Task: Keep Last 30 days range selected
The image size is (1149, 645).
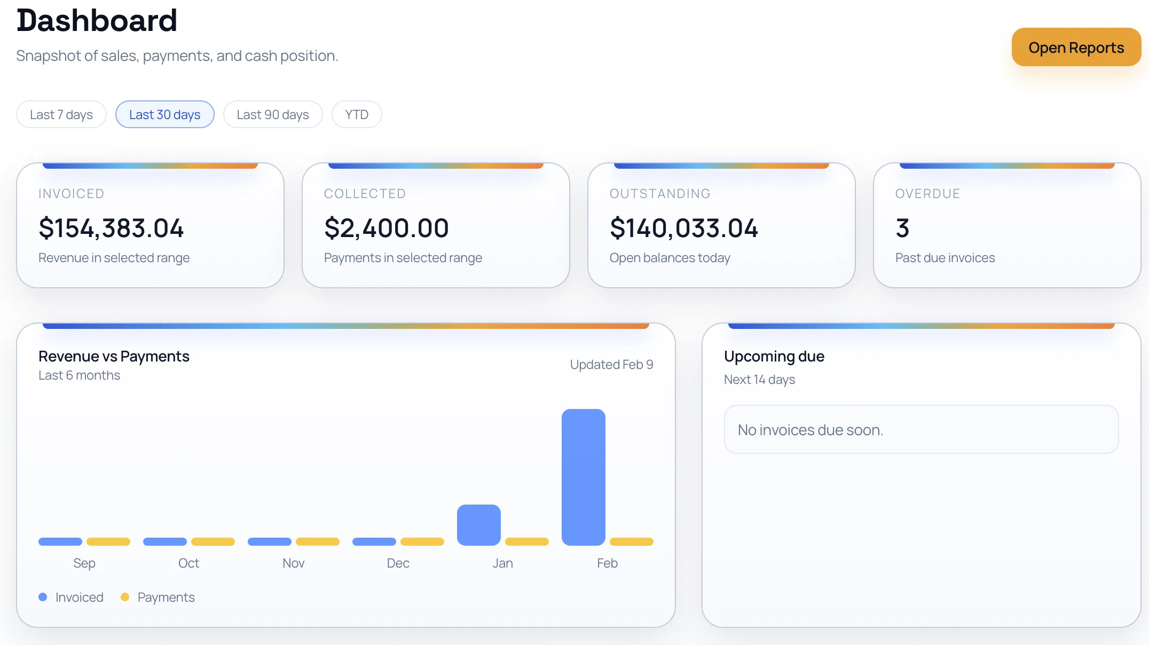Action: pos(164,114)
